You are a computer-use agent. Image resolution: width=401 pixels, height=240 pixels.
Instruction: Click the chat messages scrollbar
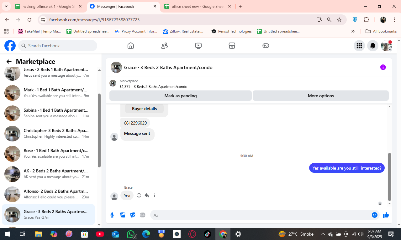390,177
